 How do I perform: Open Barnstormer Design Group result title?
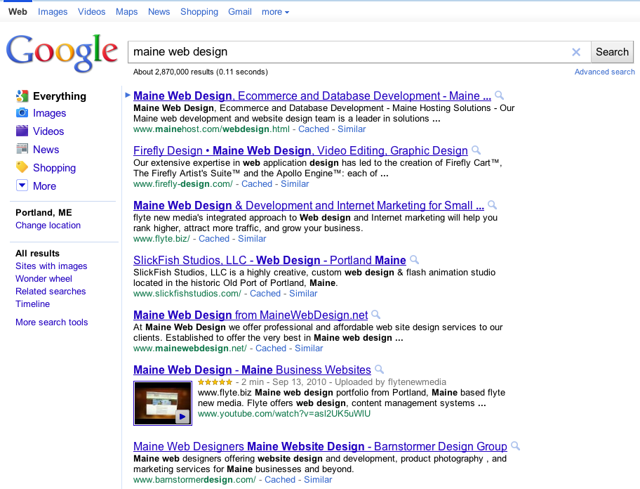coord(321,446)
